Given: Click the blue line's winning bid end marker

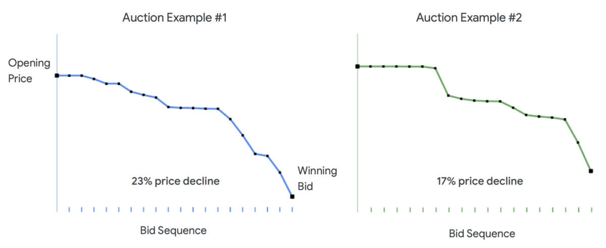Looking at the screenshot, I should click(292, 196).
